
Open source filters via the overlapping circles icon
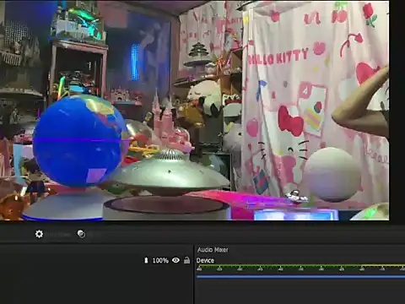[x=81, y=234]
